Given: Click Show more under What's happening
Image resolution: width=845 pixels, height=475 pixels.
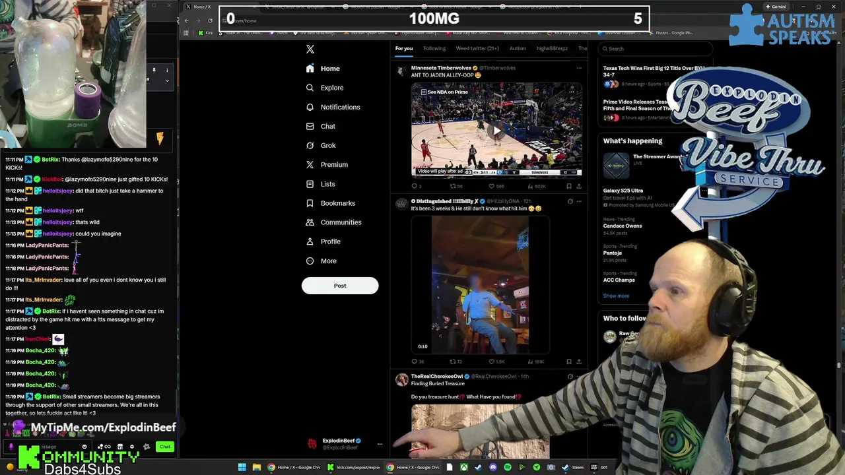Looking at the screenshot, I should 616,296.
